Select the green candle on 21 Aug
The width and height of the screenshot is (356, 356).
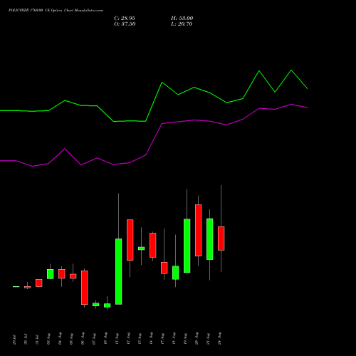pos(210,239)
